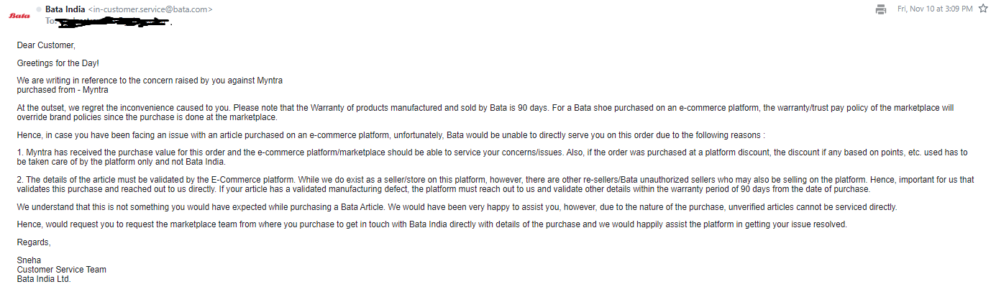Star this email from Bata India
The height and width of the screenshot is (292, 991).
tap(983, 9)
